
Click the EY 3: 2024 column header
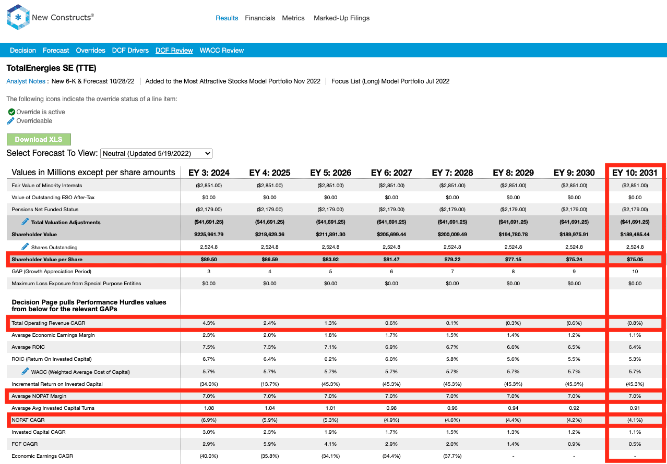click(209, 173)
